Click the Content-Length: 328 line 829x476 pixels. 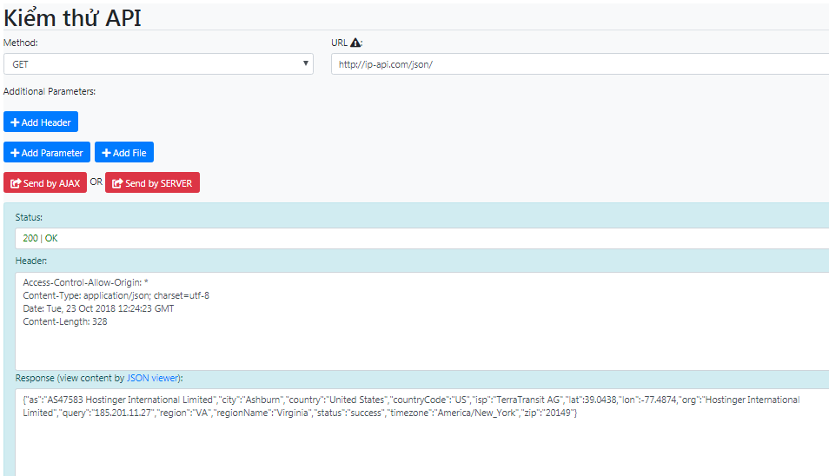pyautogui.click(x=65, y=321)
